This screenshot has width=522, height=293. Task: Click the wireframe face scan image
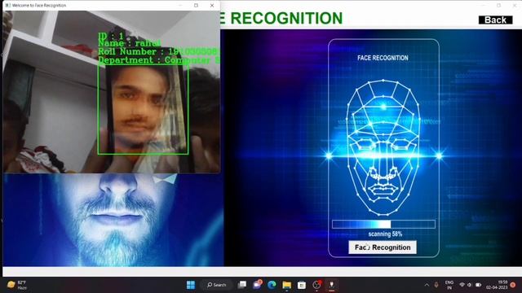[383, 148]
